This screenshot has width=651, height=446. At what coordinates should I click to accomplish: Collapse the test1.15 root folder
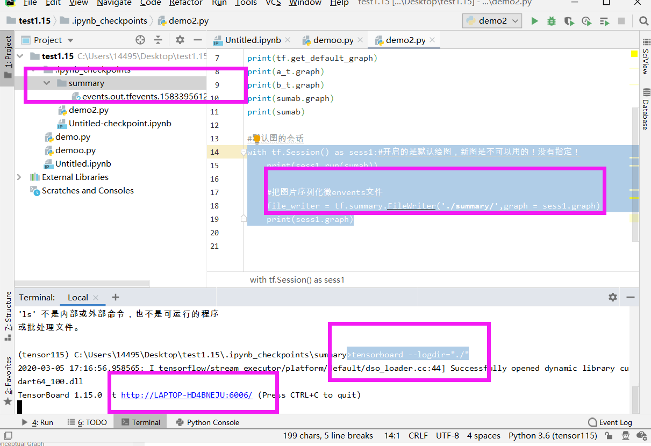pos(20,56)
